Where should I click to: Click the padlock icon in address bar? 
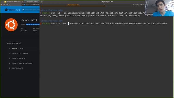(x=25, y=5)
